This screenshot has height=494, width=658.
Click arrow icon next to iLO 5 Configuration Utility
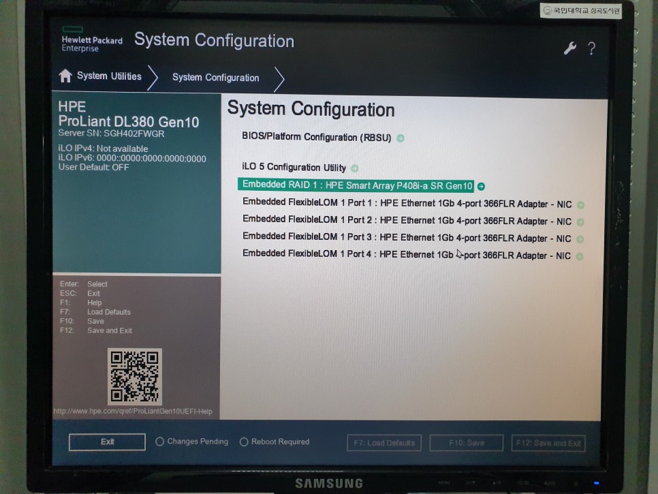(355, 168)
